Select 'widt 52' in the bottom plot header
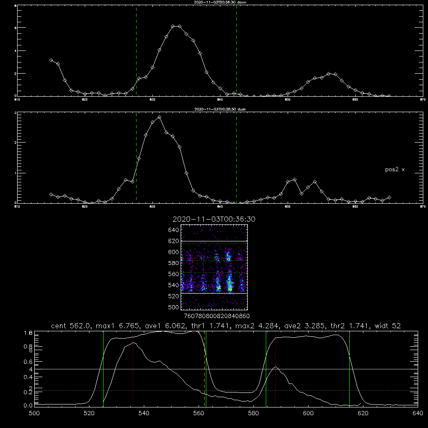Viewport: 428px width, 428px height. point(388,326)
